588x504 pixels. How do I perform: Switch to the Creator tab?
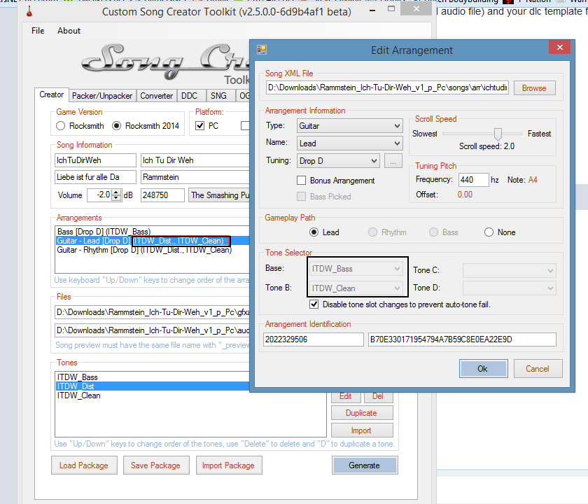pyautogui.click(x=51, y=94)
